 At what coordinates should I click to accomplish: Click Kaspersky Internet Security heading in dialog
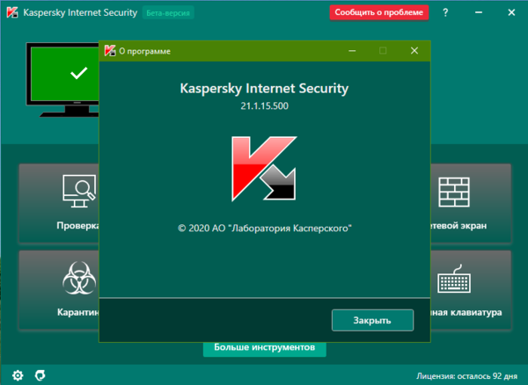(x=264, y=89)
